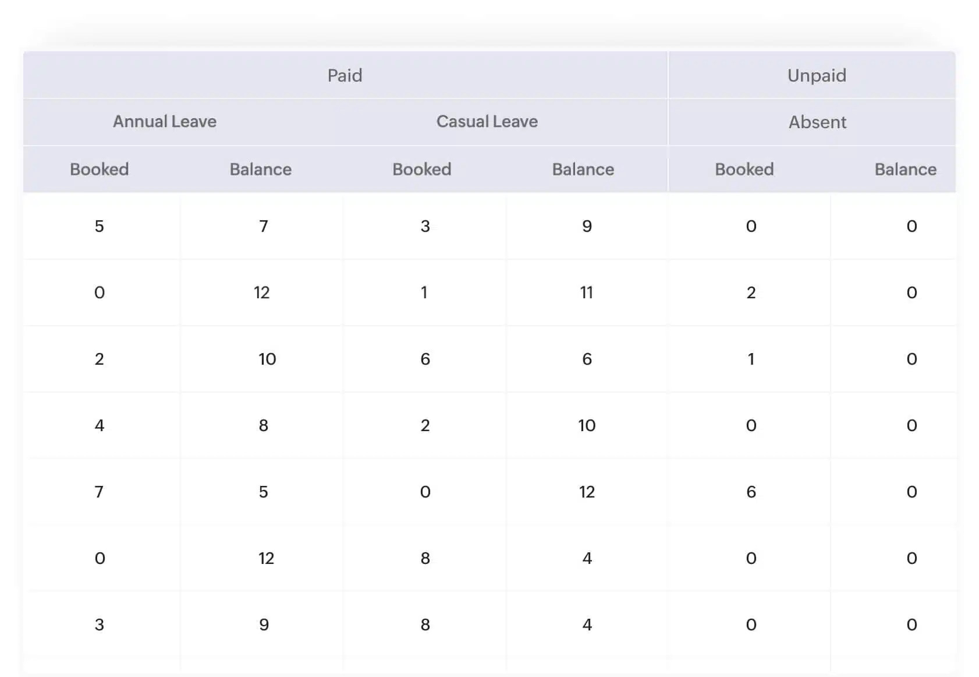
Task: Click the "Unpaid" group header
Action: [x=817, y=75]
